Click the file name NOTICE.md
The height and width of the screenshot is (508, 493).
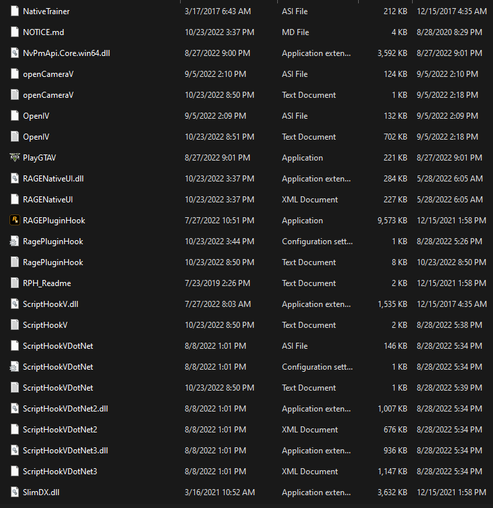point(43,32)
